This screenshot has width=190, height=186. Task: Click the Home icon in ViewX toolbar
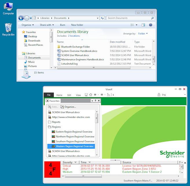click(91, 95)
